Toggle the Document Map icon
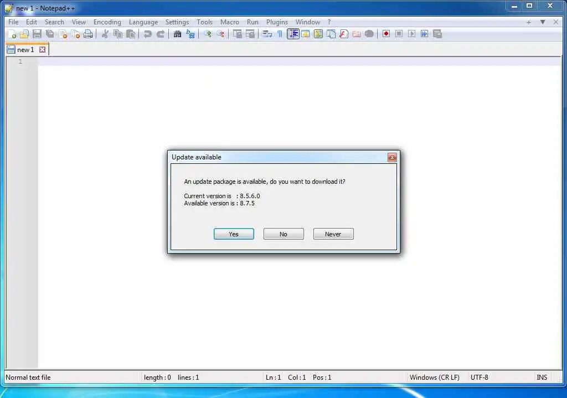Viewport: 567px width, 398px height. pyautogui.click(x=318, y=34)
